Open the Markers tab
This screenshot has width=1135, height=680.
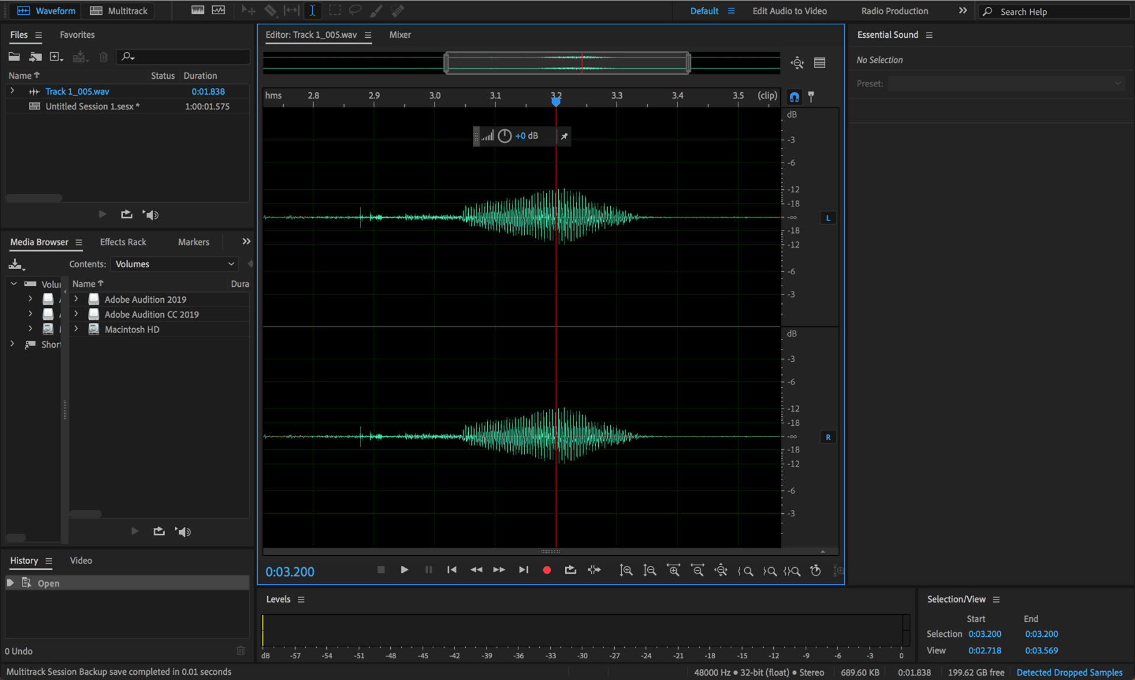[x=193, y=242]
